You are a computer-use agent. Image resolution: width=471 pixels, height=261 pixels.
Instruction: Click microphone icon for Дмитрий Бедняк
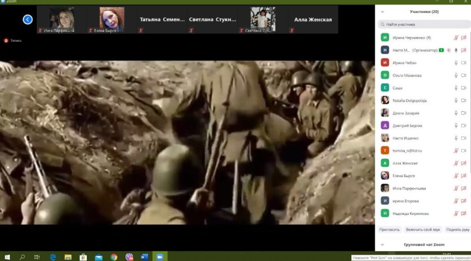coord(456,126)
